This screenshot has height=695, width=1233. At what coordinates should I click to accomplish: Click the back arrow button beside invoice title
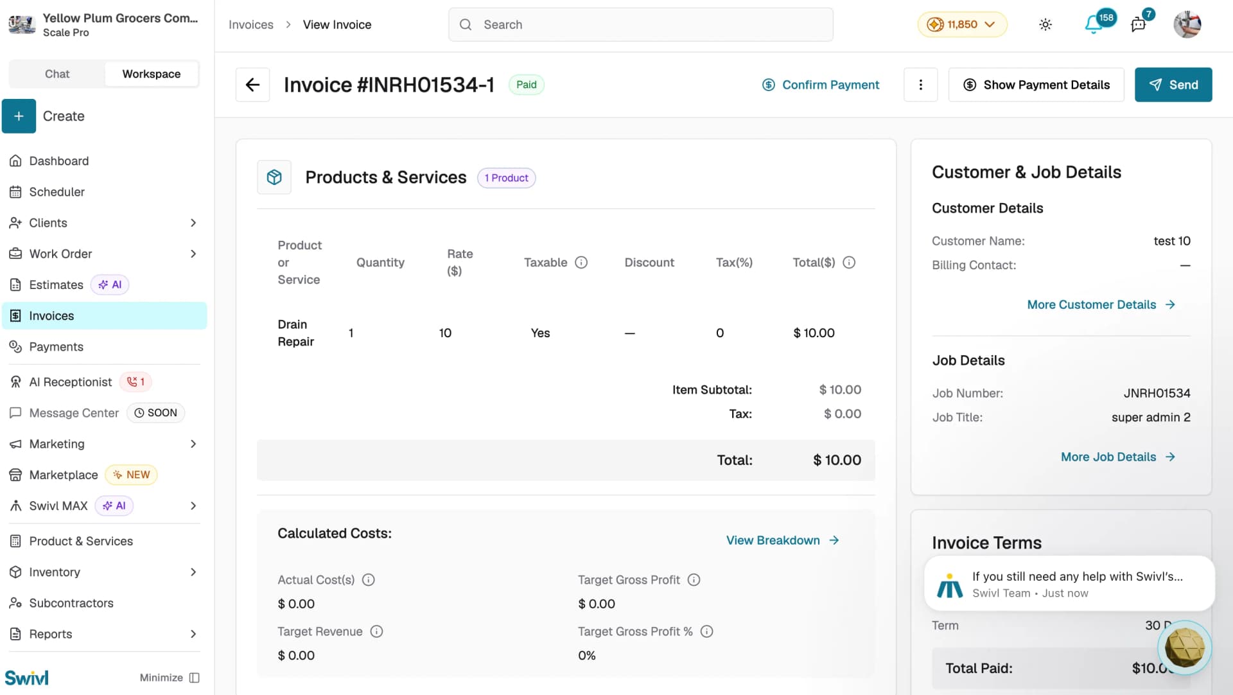coord(252,85)
